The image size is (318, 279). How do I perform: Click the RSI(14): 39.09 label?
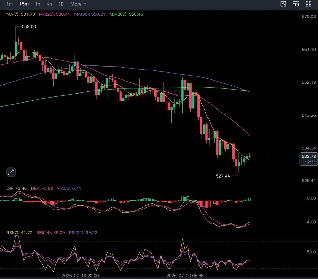pos(51,233)
